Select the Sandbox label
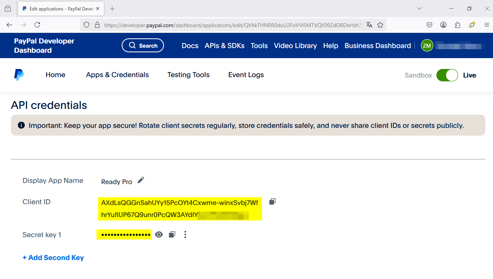Screen dimensions: 493x279 [x=418, y=75]
